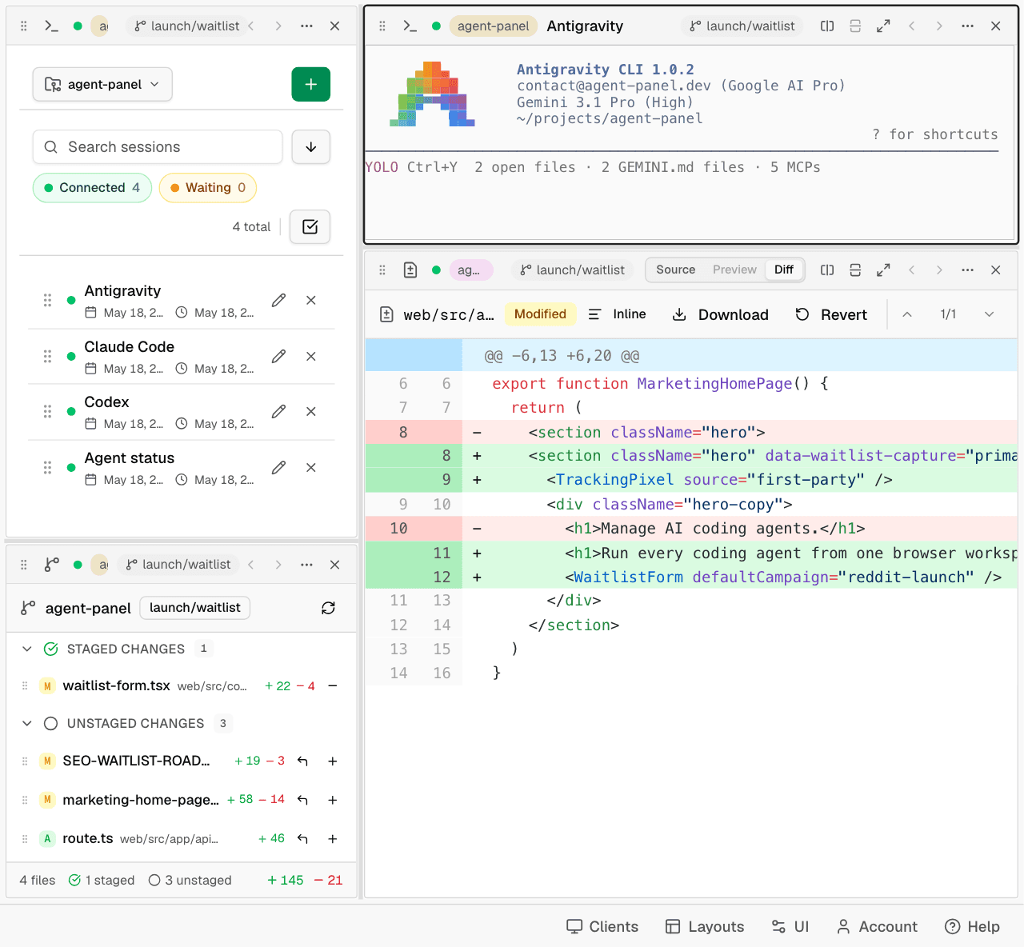Stage SEO-WAITLIST-ROAD file with plus
1024x947 pixels.
(333, 761)
